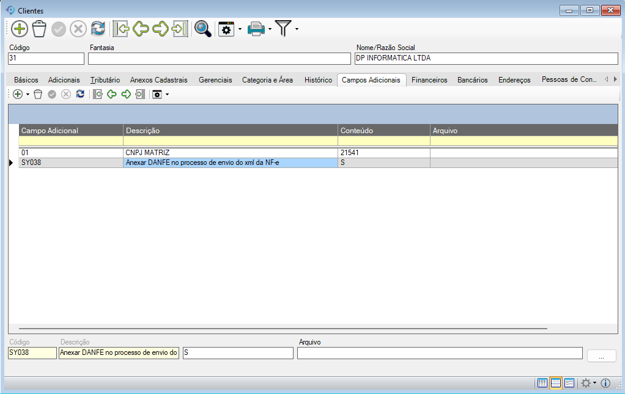This screenshot has height=394, width=625.
Task: Open search with the magnifying glass icon
Action: click(202, 29)
